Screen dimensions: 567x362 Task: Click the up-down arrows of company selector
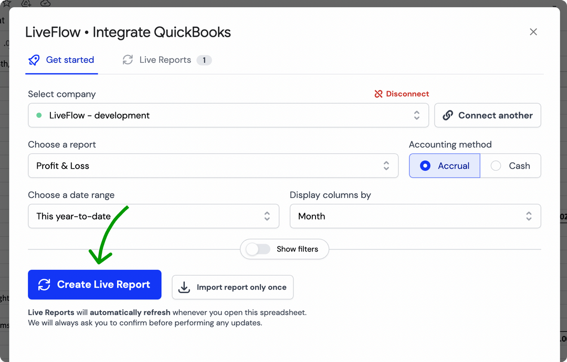pyautogui.click(x=416, y=115)
